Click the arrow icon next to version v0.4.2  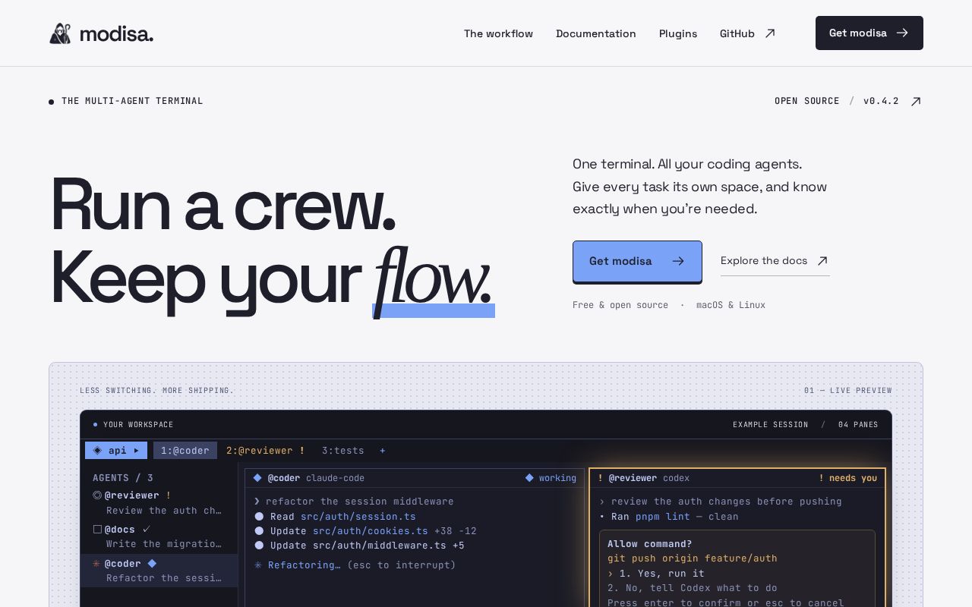point(916,101)
